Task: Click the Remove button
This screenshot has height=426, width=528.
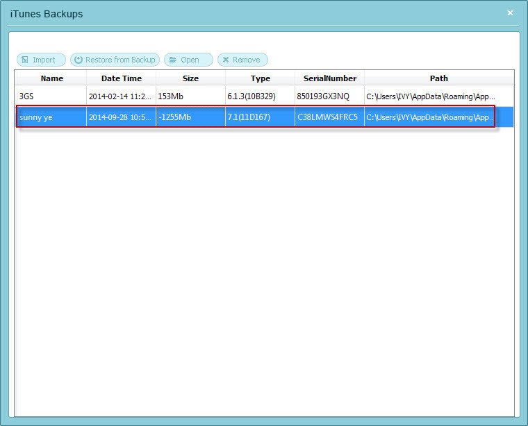Action: tap(242, 60)
